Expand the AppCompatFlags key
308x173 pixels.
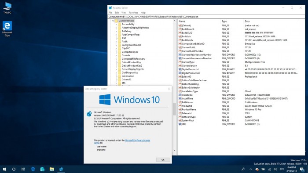coord(116,35)
